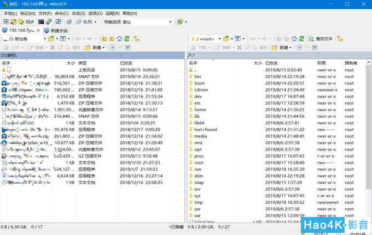Click remote panel open directory folder icon
This screenshot has width=372, height=235.
pyautogui.click(x=226, y=39)
